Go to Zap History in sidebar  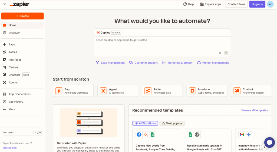pos(16,102)
